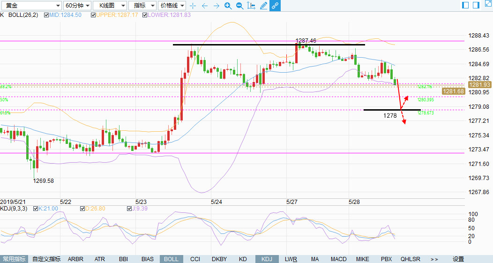Zoom out the chart with magnifier minus
493x263 pixels.
[x=239, y=6]
